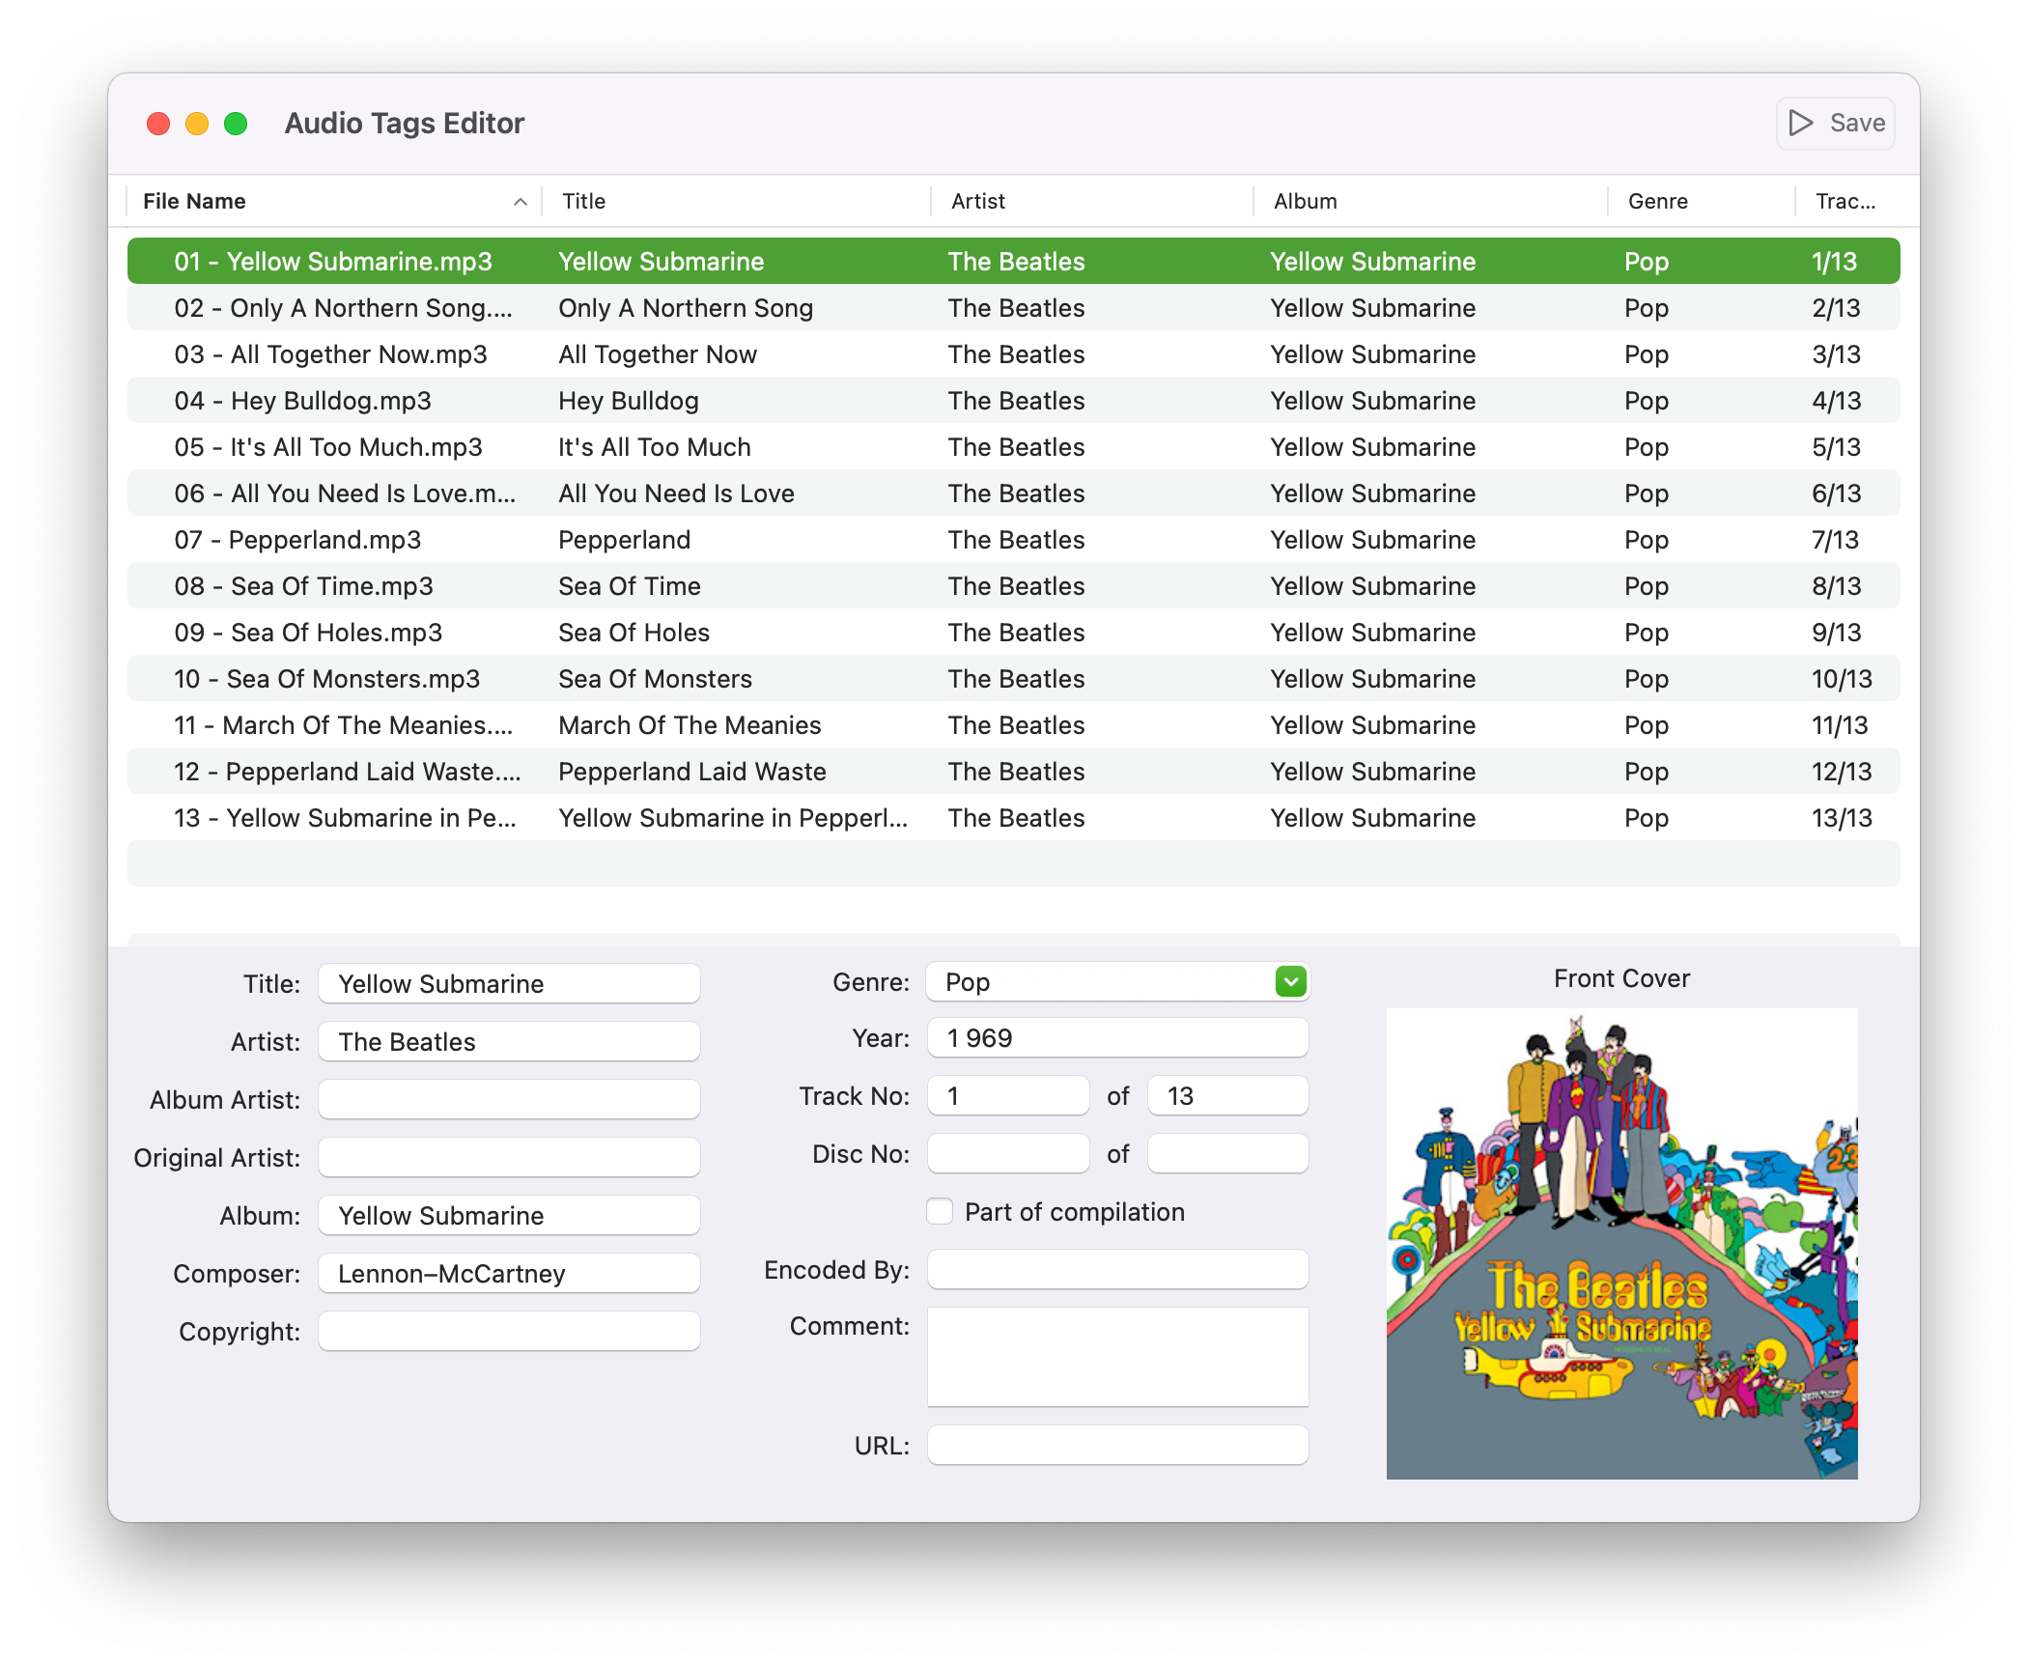Focus the Artist input field

click(x=509, y=1041)
